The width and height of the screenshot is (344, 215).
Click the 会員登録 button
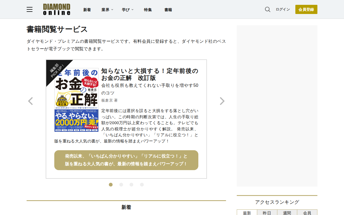pos(306,9)
